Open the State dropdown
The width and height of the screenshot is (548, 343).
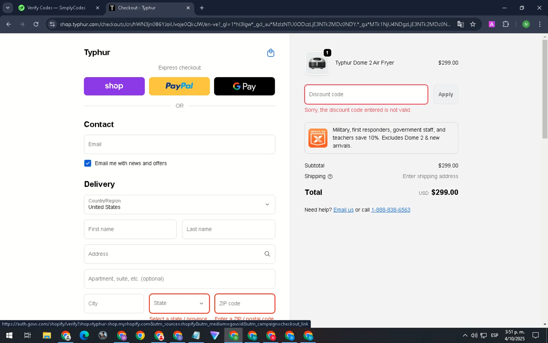click(179, 304)
